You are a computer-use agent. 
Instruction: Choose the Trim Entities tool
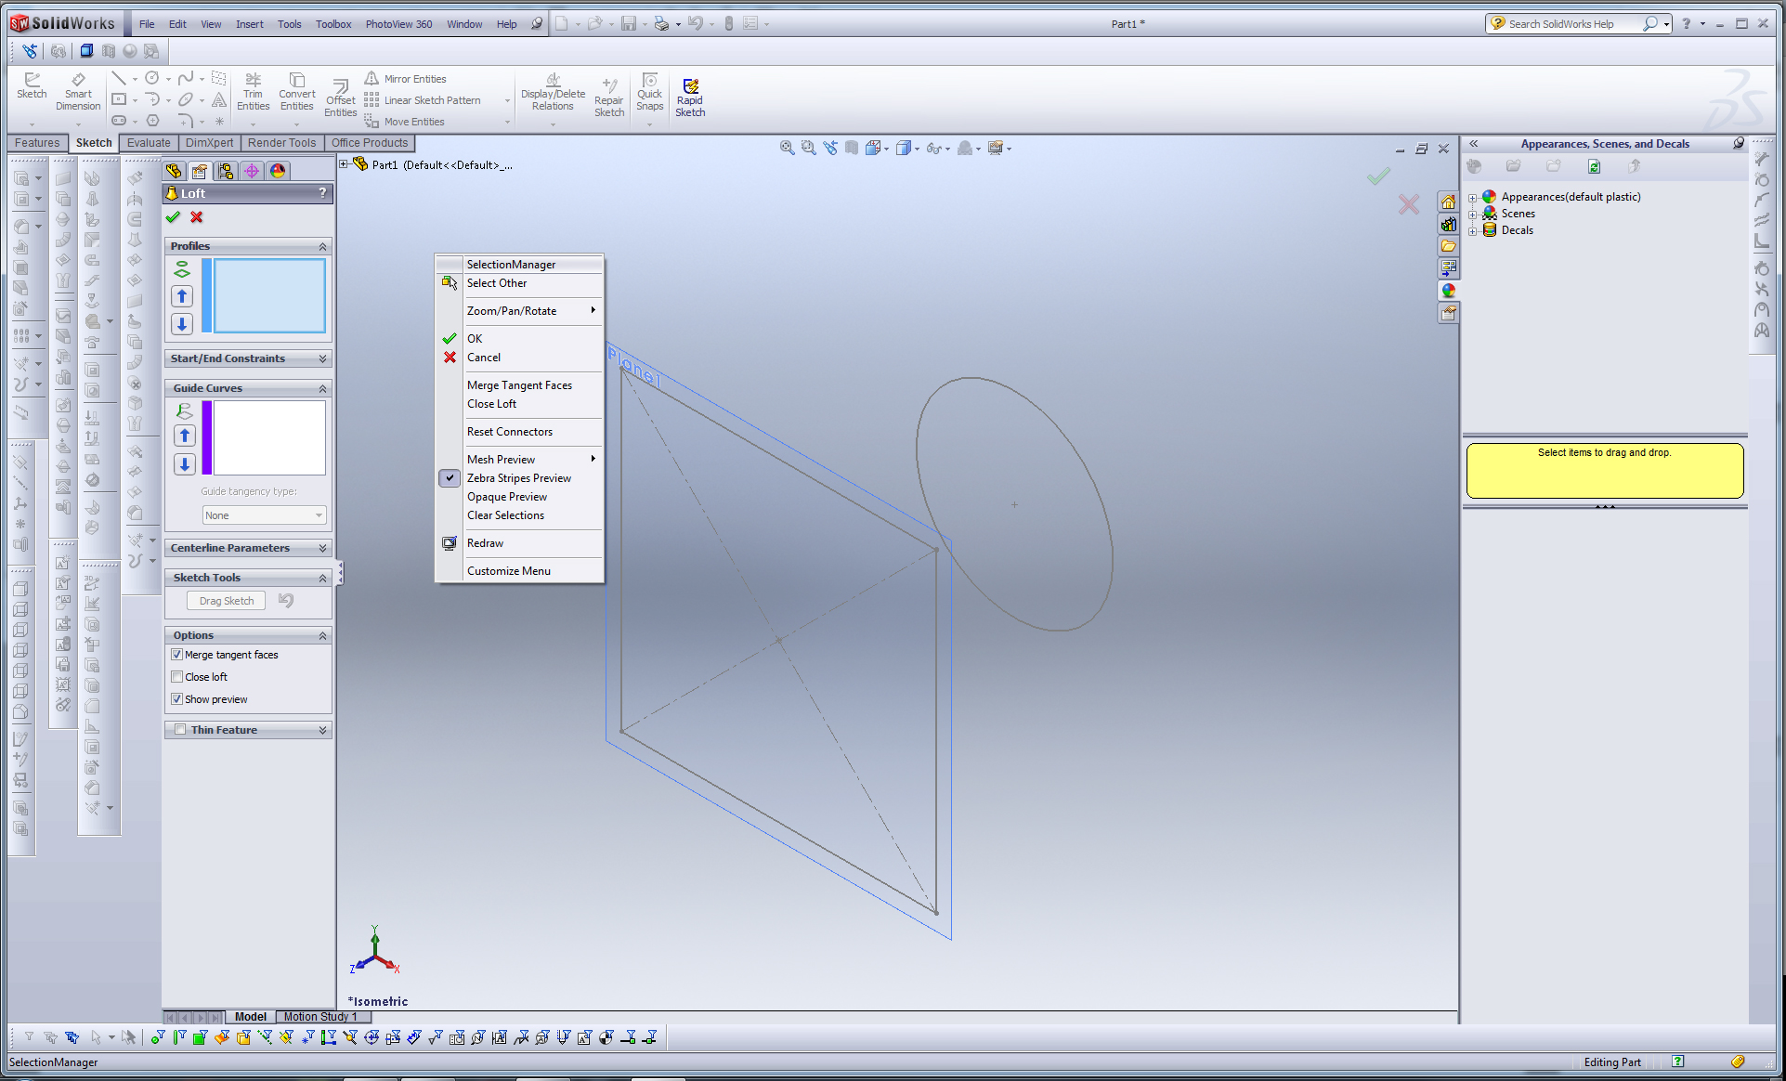click(253, 92)
